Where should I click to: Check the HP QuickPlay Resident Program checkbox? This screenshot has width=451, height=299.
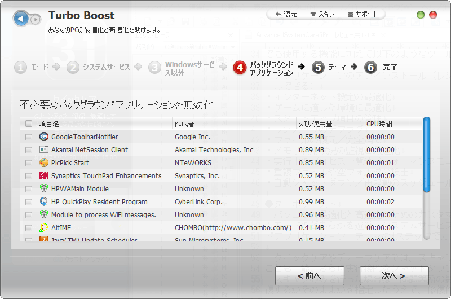(29, 202)
